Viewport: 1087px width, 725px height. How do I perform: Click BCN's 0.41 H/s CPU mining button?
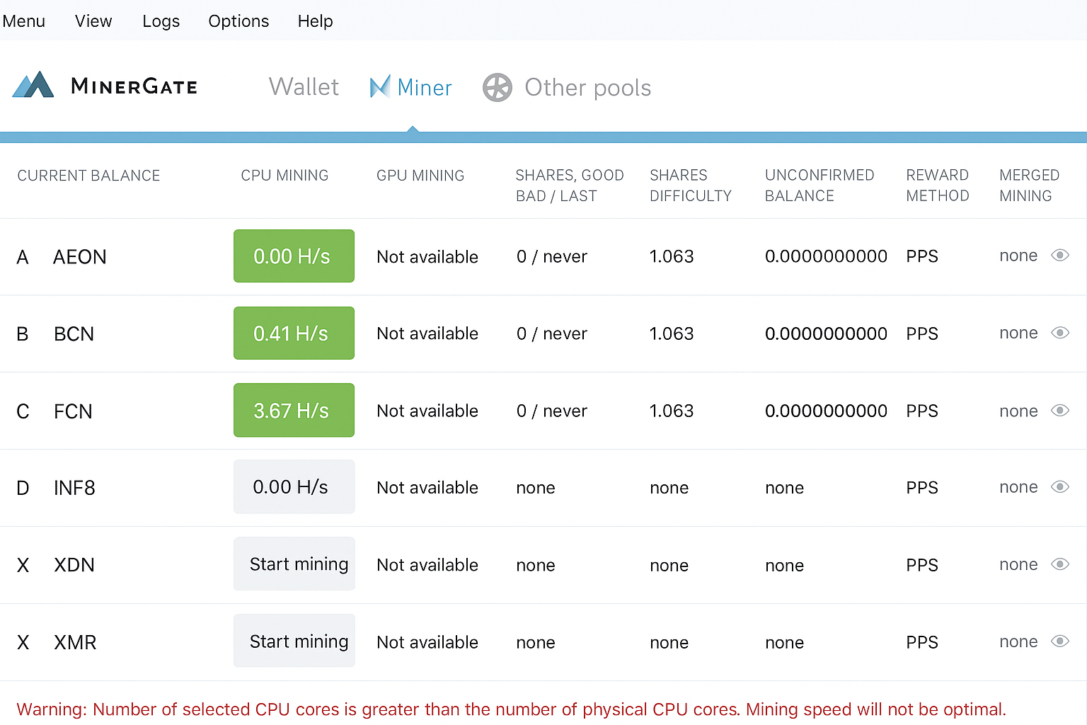[294, 333]
